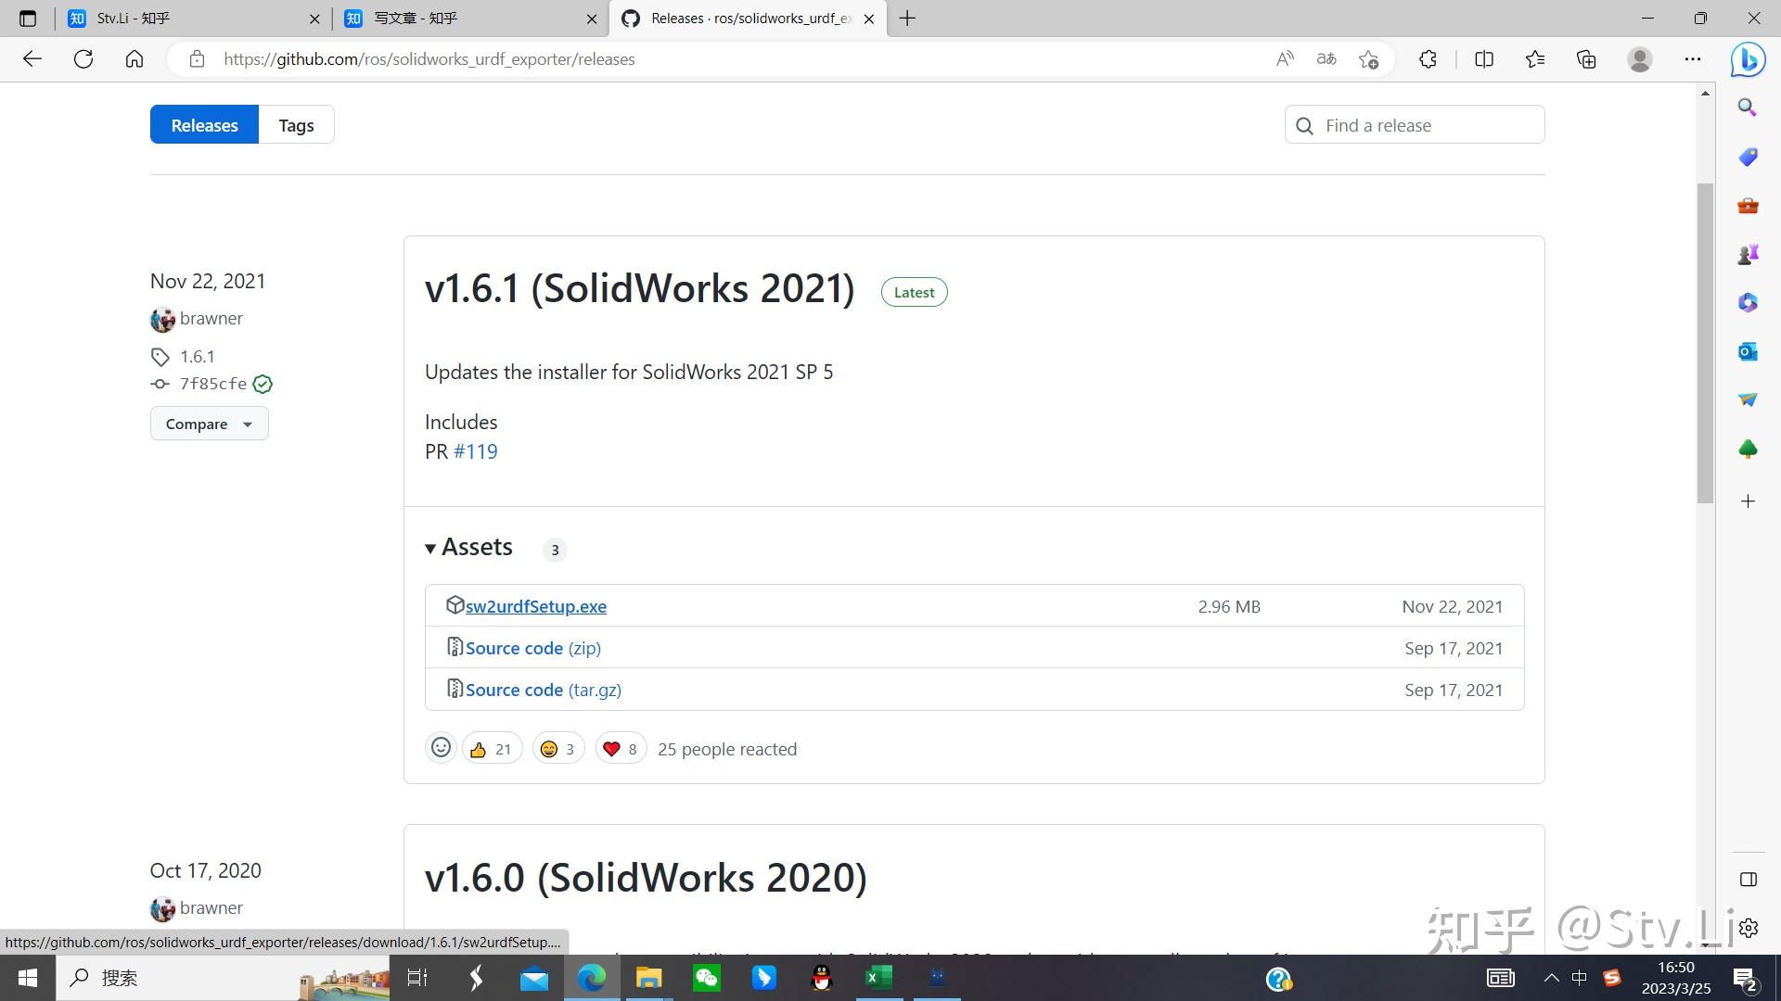Open browser extensions puzzle icon
The width and height of the screenshot is (1781, 1001).
(x=1428, y=59)
